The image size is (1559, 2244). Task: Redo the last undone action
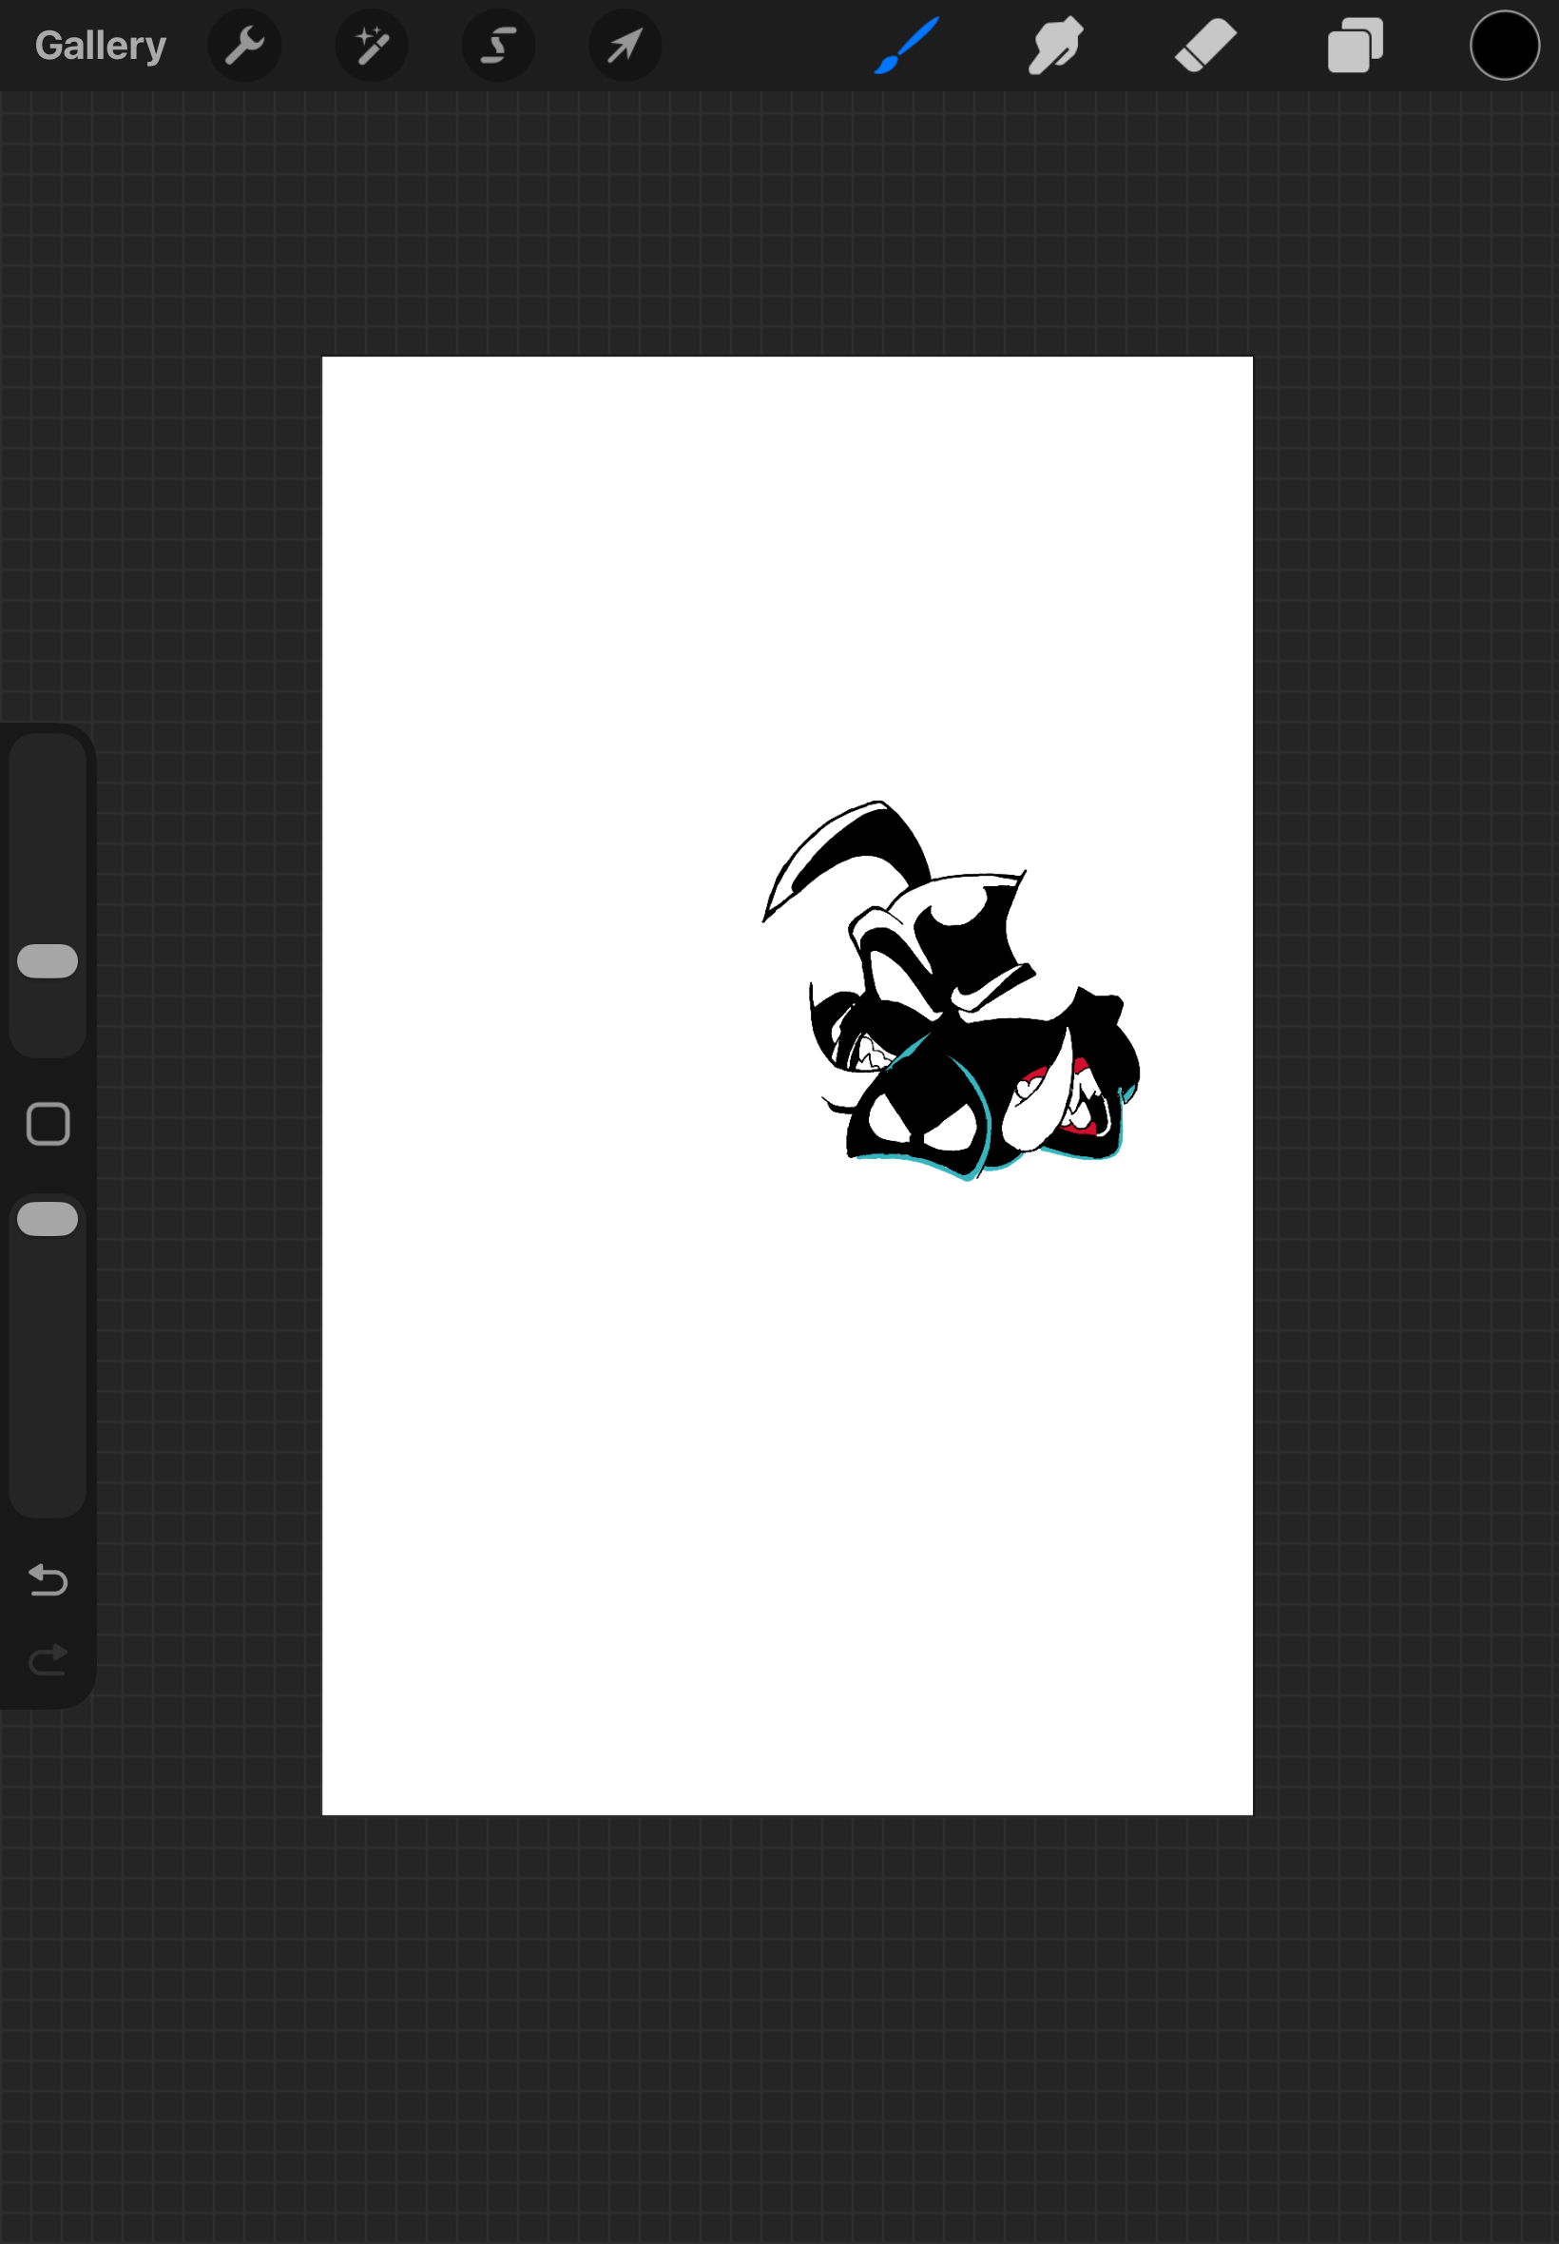point(48,1660)
